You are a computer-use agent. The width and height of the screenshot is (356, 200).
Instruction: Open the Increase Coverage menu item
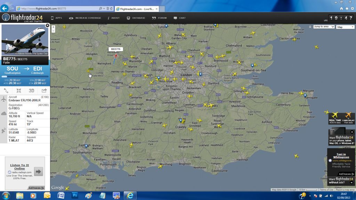pyautogui.click(x=85, y=18)
